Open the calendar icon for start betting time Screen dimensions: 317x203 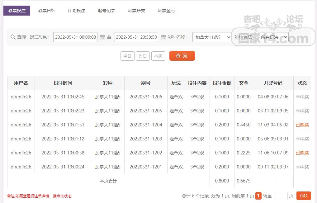tap(103, 37)
